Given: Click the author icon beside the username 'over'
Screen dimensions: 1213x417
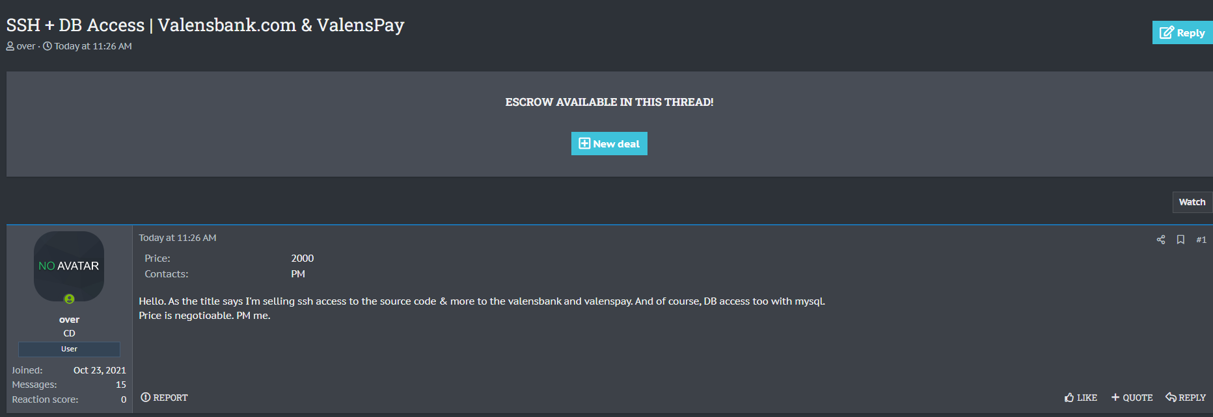Looking at the screenshot, I should pyautogui.click(x=10, y=46).
